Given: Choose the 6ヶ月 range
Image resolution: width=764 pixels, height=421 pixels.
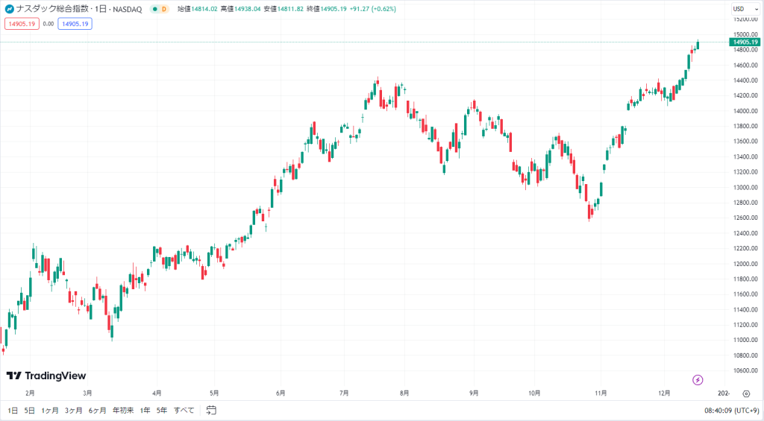Looking at the screenshot, I should coord(98,411).
